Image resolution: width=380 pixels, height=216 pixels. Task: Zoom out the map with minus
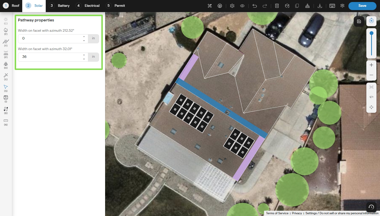(x=371, y=75)
